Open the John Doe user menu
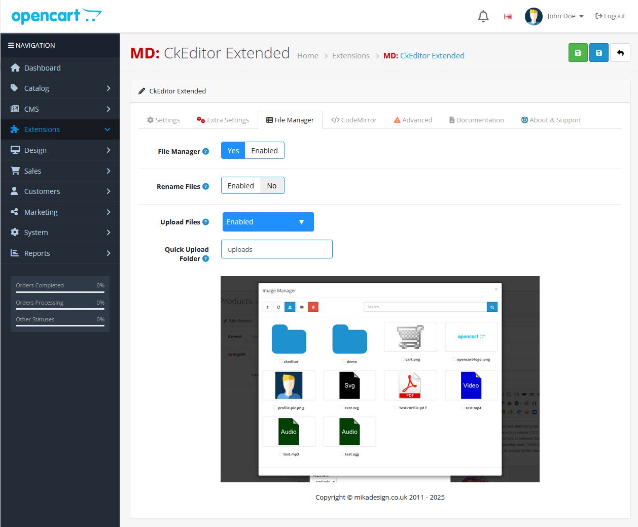 click(x=565, y=16)
